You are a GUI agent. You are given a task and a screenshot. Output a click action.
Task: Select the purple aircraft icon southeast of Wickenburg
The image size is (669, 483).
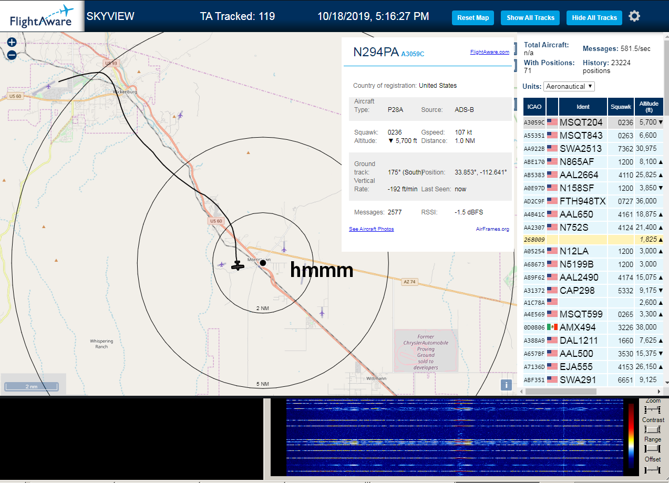[x=180, y=115]
